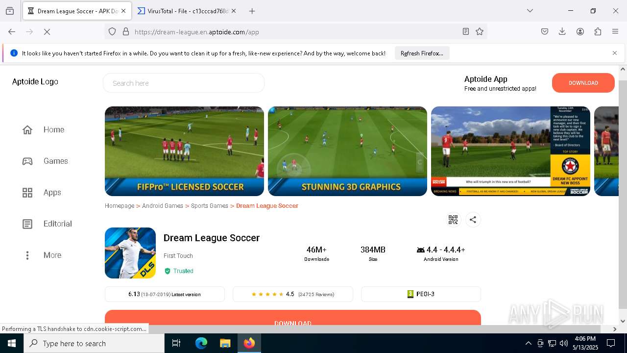Follow the Homepage breadcrumb link
This screenshot has height=353, width=627.
point(120,206)
